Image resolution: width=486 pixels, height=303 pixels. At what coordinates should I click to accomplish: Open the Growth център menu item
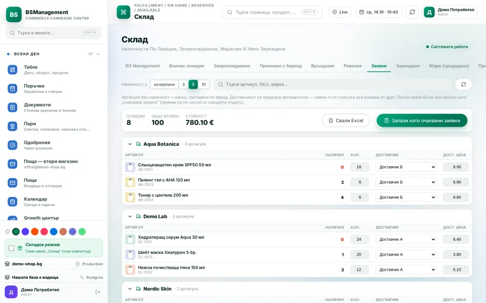tap(54, 218)
